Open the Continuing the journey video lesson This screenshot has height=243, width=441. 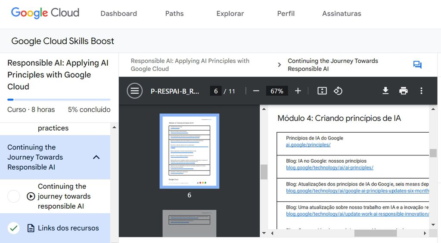64,196
